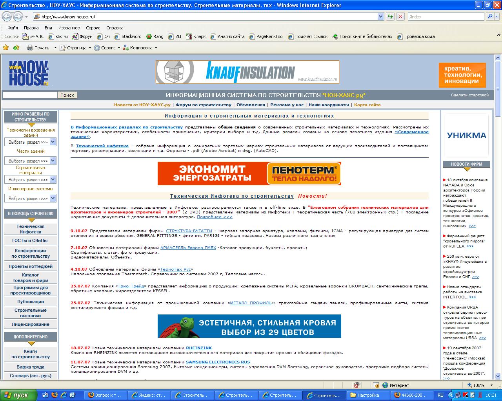502x401 pixels.
Task: Open the Rang bookmark
Action: [x=155, y=36]
